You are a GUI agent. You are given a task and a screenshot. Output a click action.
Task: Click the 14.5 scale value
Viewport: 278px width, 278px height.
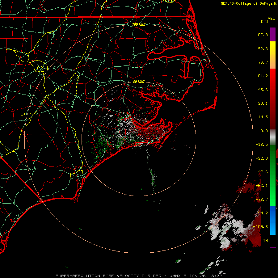pyautogui.click(x=263, y=117)
